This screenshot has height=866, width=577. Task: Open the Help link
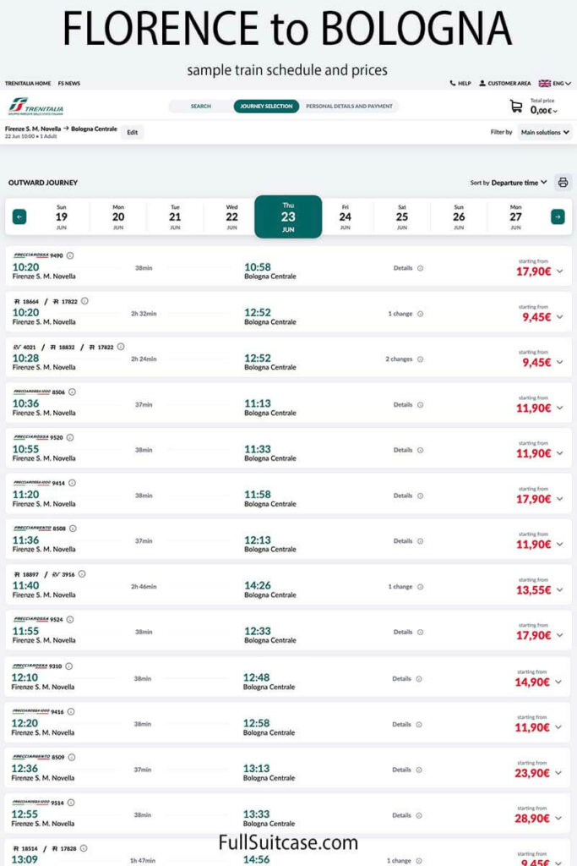tap(460, 84)
